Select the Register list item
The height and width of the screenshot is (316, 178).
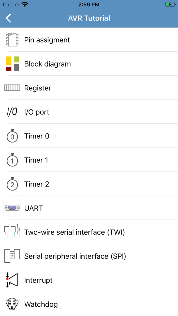[38, 88]
